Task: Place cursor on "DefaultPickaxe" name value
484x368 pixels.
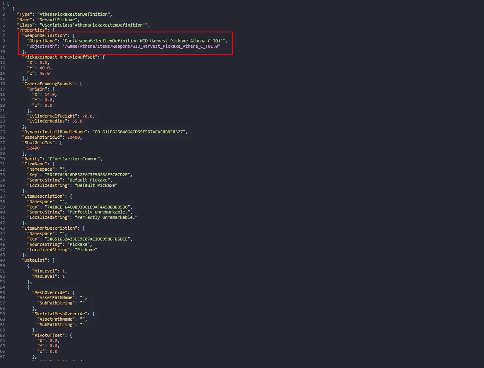Action: point(58,20)
